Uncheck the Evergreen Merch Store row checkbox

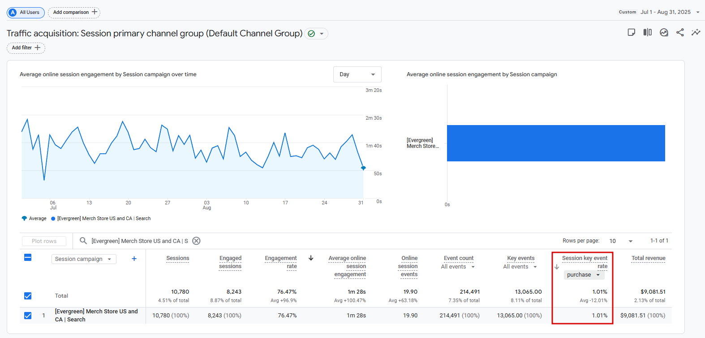[28, 316]
